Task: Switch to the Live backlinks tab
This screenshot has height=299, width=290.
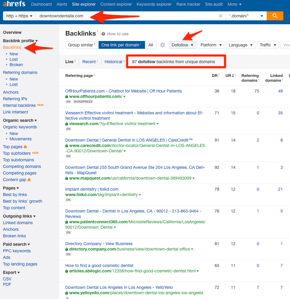Action: click(x=69, y=62)
